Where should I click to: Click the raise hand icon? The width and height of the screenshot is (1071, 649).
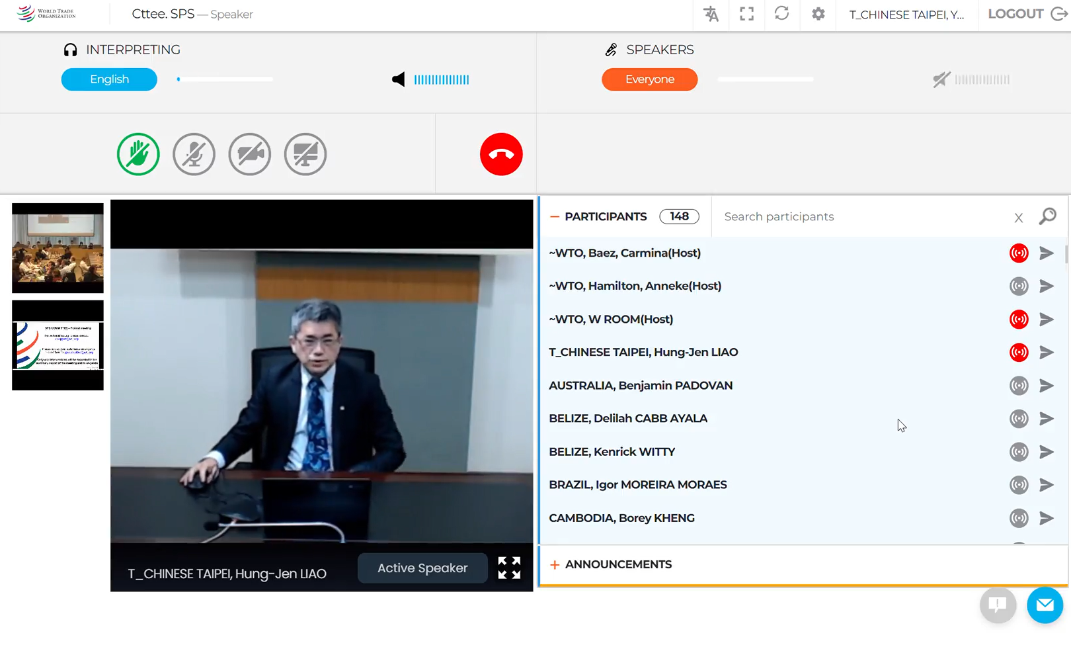[138, 154]
